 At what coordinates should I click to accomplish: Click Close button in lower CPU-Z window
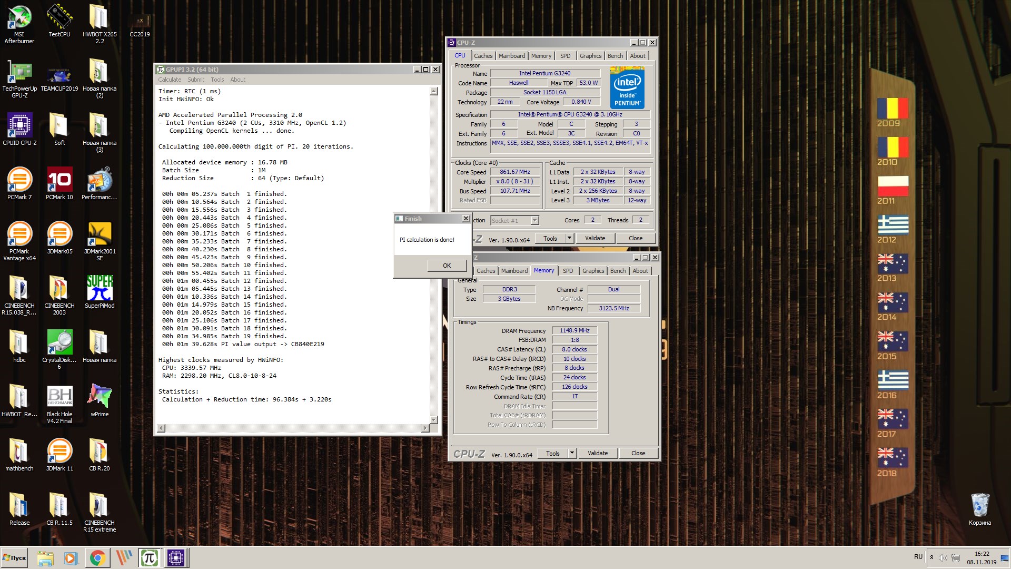[x=638, y=453]
